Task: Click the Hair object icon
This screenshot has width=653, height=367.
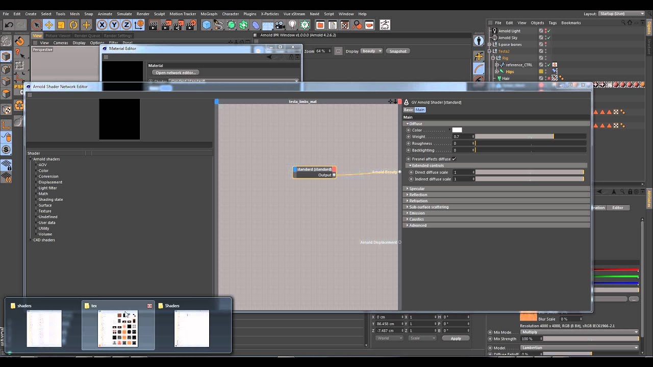Action: tap(499, 78)
